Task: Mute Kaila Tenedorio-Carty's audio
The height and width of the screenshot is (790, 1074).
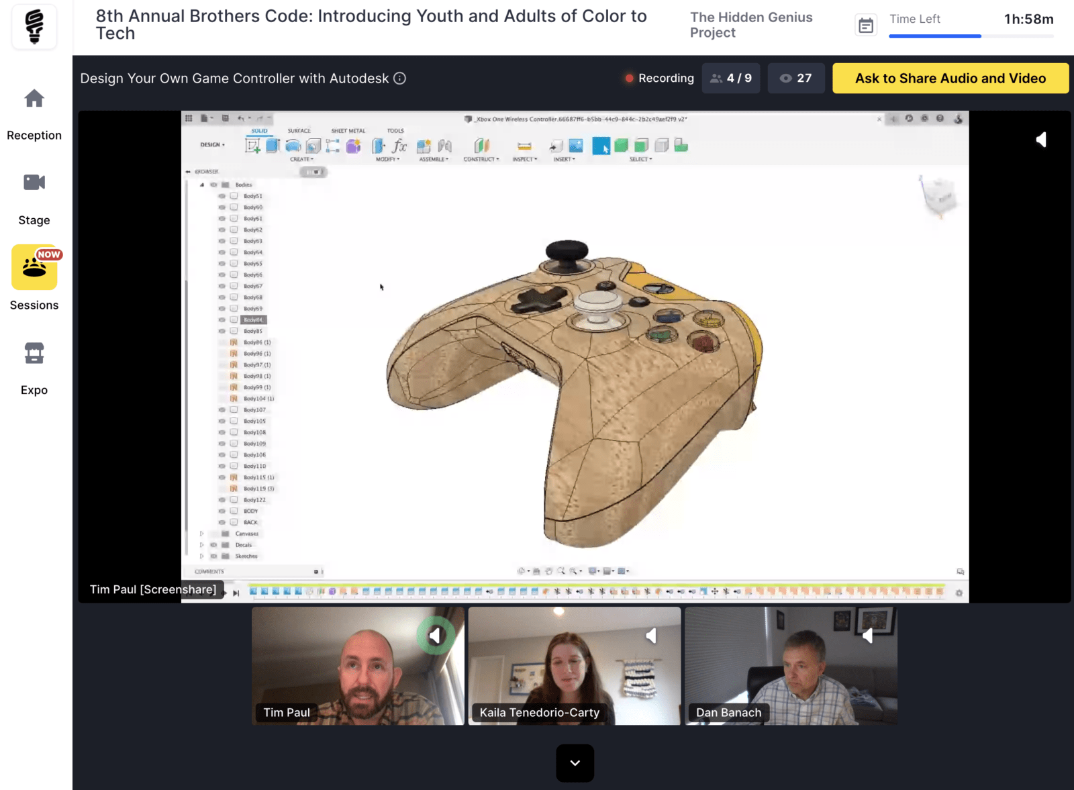Action: [x=651, y=635]
